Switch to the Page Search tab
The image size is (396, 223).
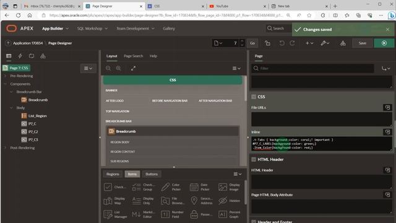click(134, 56)
